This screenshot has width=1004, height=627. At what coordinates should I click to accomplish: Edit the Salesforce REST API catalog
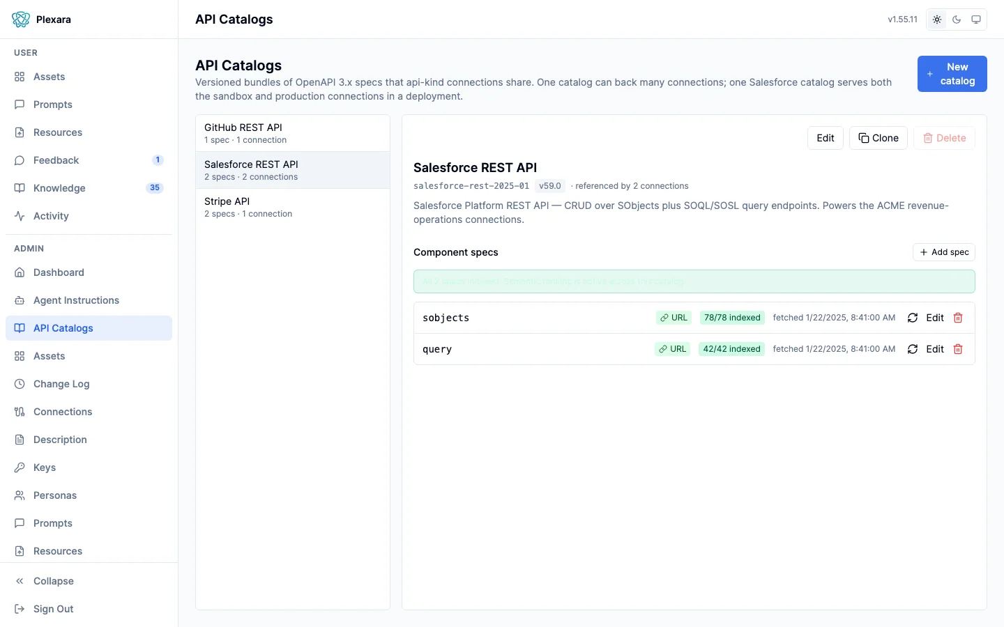[x=826, y=138]
